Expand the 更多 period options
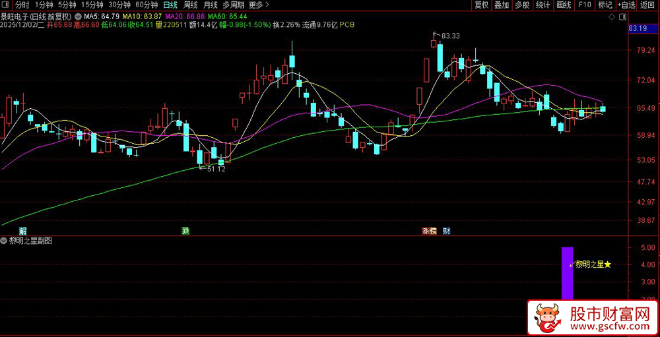 [259, 5]
